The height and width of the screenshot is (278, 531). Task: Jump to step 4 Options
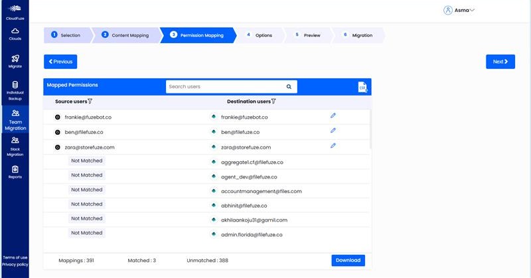[x=260, y=35]
